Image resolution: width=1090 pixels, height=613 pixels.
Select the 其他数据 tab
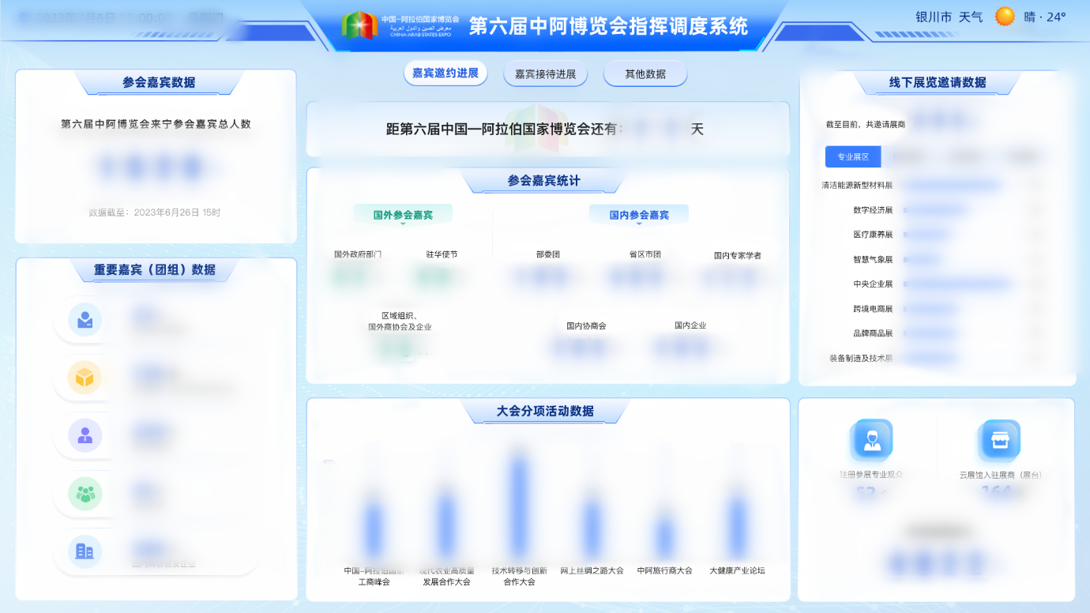[x=645, y=74]
